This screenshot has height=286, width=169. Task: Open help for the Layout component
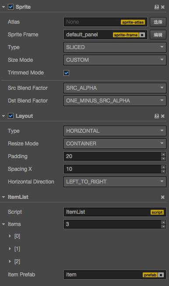157,116
